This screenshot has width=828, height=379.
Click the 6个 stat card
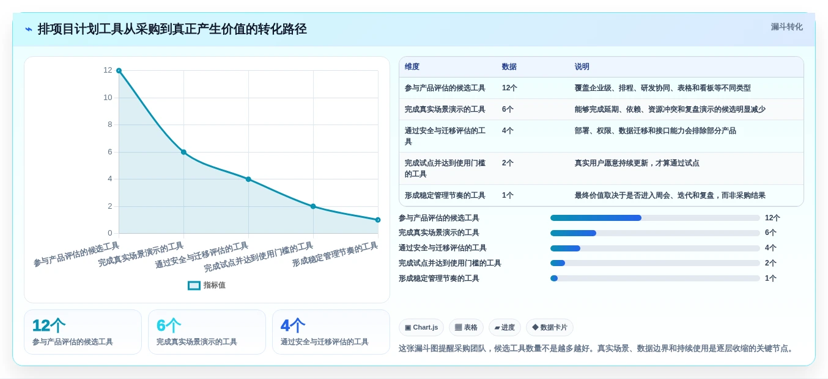click(207, 332)
